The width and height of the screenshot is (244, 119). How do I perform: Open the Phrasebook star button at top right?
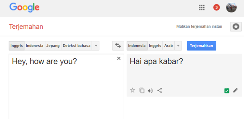point(236,27)
